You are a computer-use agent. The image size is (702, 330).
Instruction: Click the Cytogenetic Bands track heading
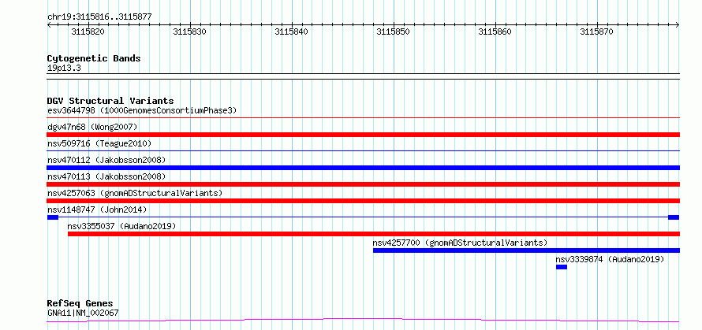click(x=94, y=58)
